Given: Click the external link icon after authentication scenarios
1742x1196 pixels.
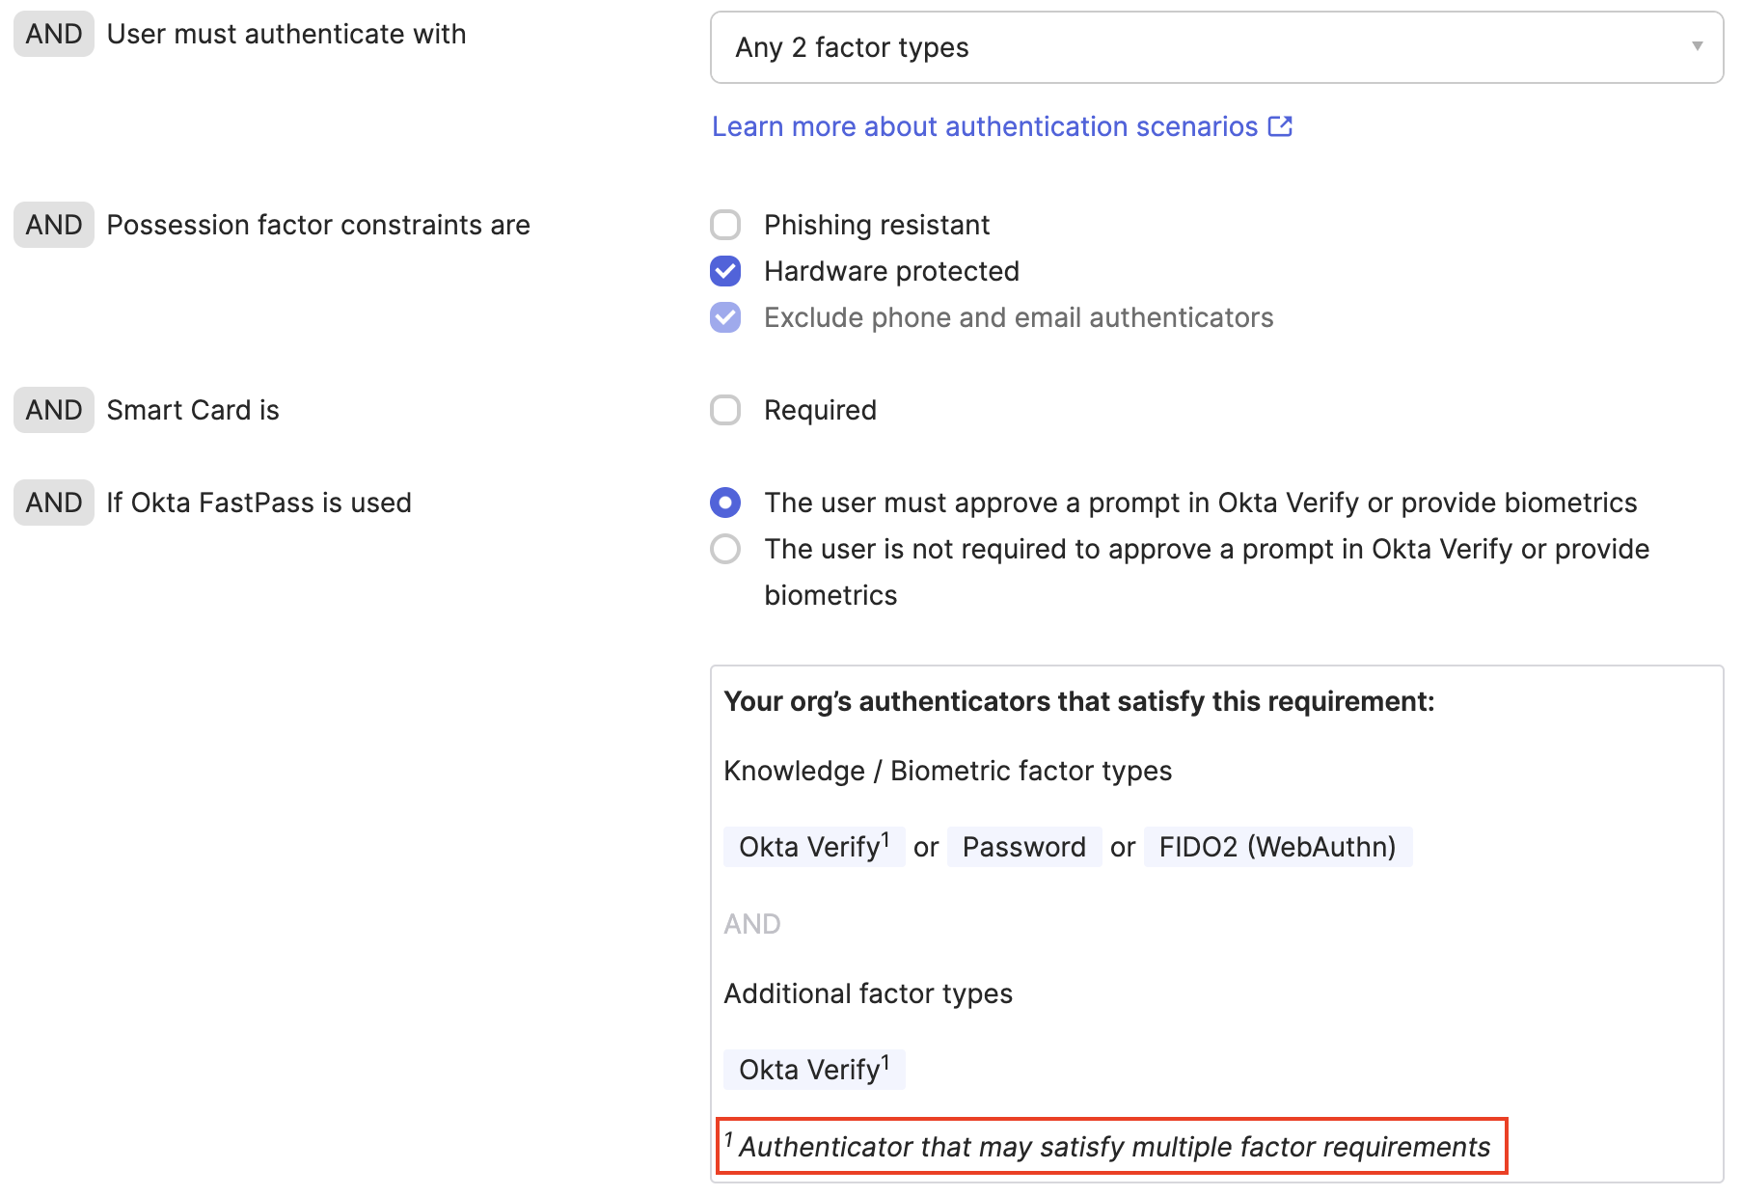Looking at the screenshot, I should coord(1280,126).
